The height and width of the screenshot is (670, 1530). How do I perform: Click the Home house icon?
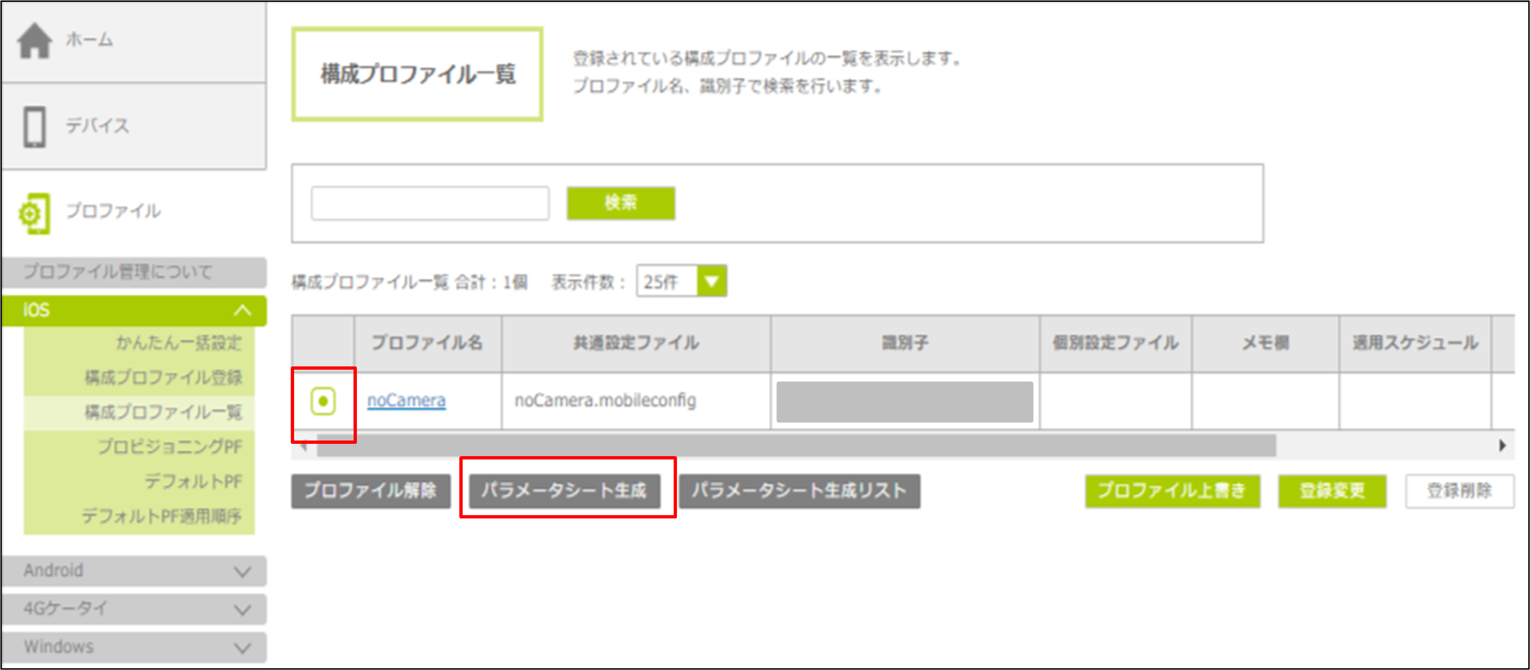(x=34, y=41)
